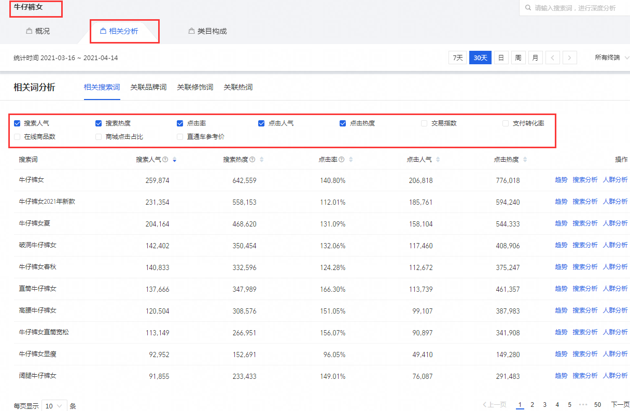
Task: Open 人群分析 for 直筒牛仔裤女 row
Action: (615, 289)
